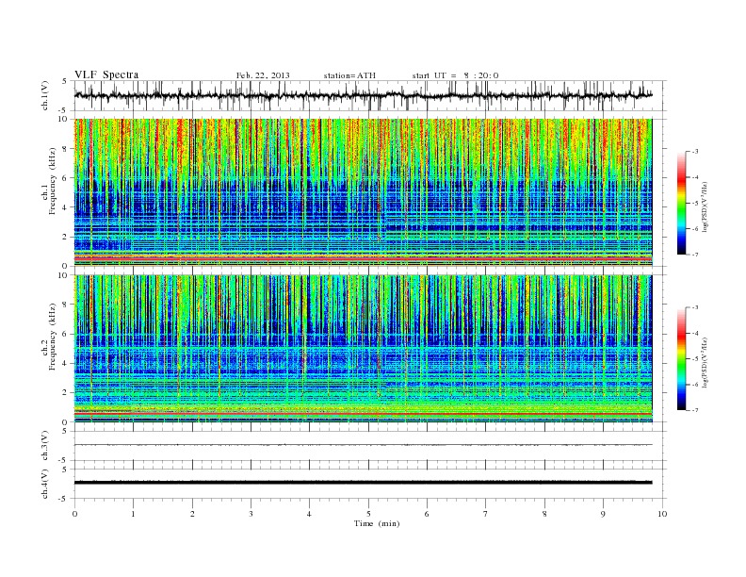Viewport: 746px width, 577px height.
Task: Click the ch.2 frequency axis '4' tick label
Action: 65,364
